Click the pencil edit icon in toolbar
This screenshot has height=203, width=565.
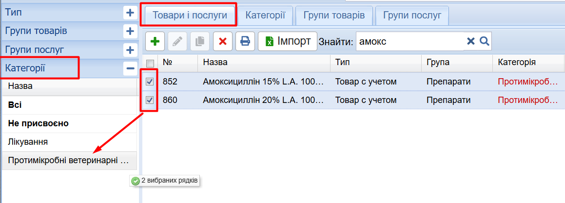177,41
